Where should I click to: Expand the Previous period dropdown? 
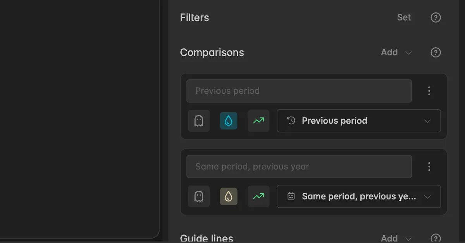[359, 121]
